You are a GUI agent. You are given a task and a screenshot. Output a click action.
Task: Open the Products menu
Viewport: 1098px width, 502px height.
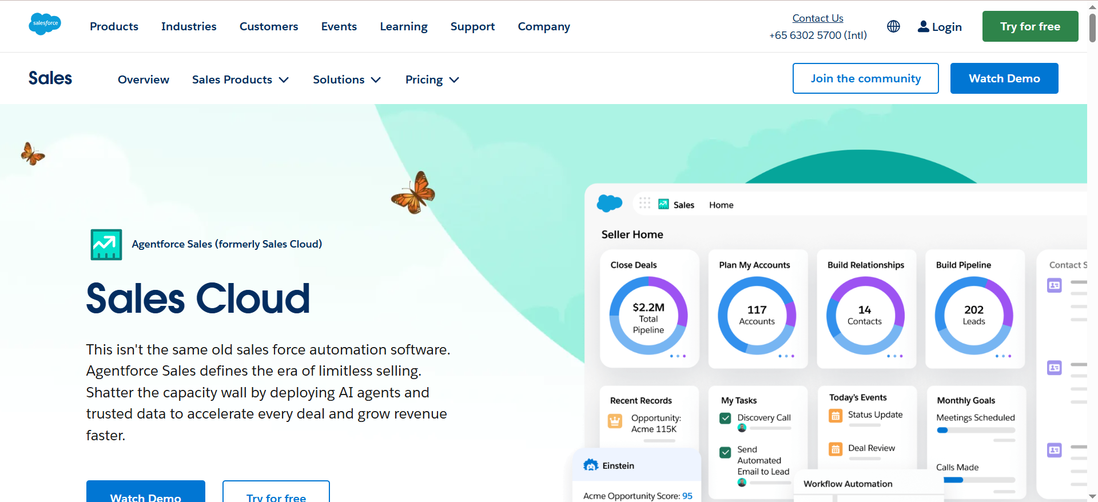tap(114, 26)
